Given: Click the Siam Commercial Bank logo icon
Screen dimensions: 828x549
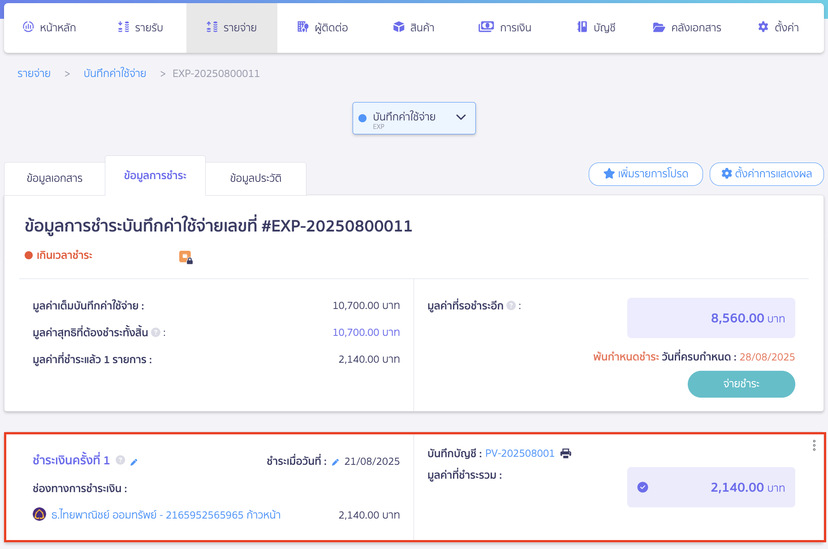Looking at the screenshot, I should 39,514.
